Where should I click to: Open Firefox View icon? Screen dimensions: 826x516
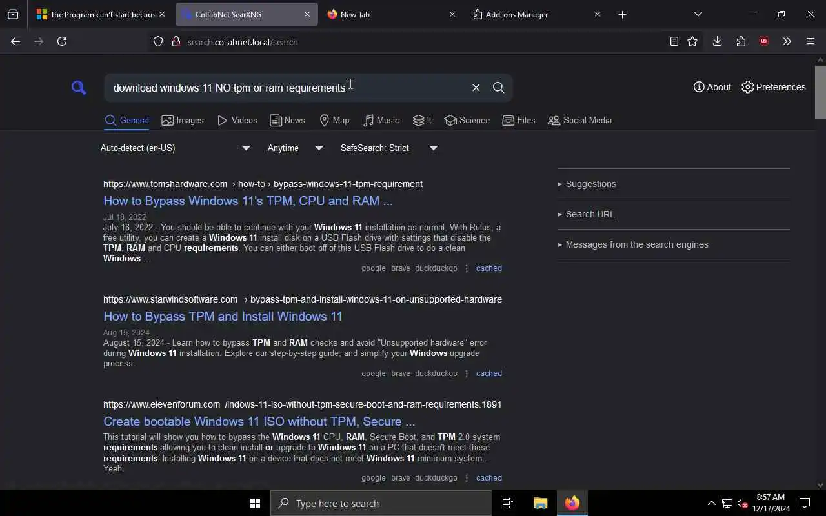(13, 14)
